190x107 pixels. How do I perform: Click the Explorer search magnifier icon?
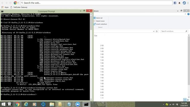[186, 31]
